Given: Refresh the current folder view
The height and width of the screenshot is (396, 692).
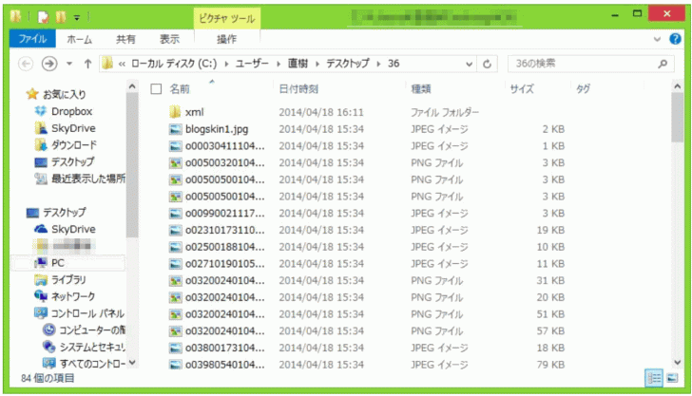Looking at the screenshot, I should [x=488, y=64].
